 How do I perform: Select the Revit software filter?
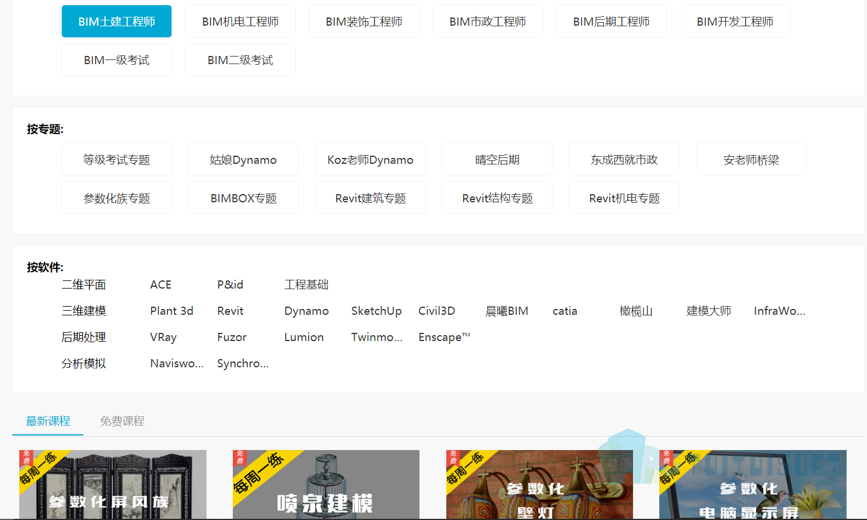230,311
